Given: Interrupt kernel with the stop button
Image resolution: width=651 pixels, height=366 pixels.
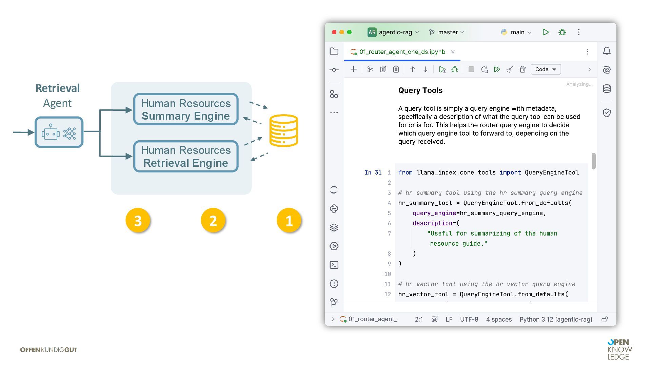Looking at the screenshot, I should [x=471, y=69].
